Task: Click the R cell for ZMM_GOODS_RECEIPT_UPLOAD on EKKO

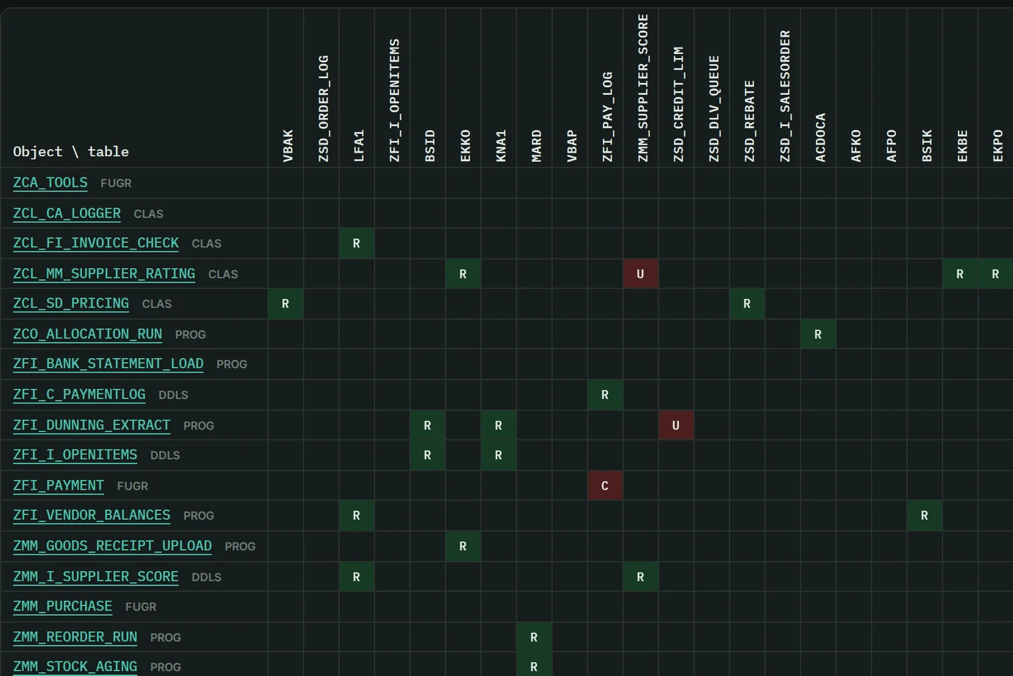Action: 463,546
